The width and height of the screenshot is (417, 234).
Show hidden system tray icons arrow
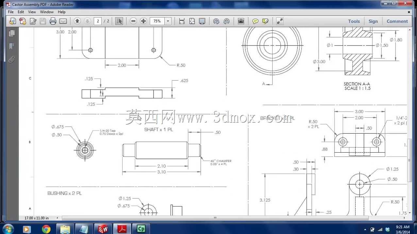click(x=365, y=229)
